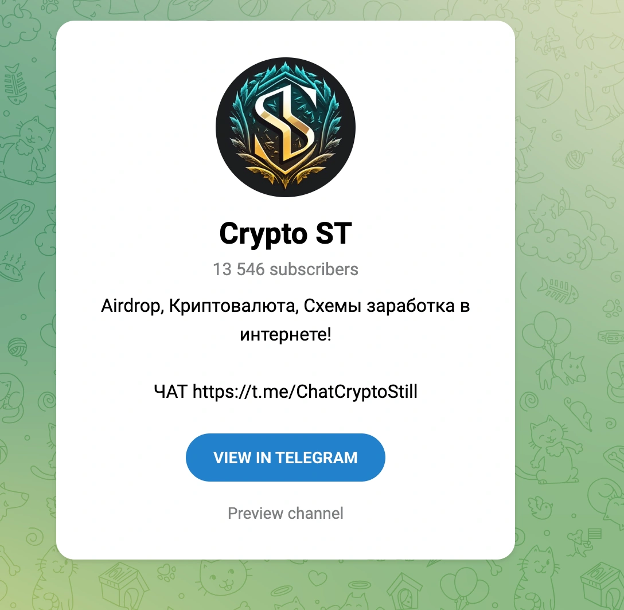Click the 13 546 subscribers count
This screenshot has height=610, width=624.
(286, 269)
